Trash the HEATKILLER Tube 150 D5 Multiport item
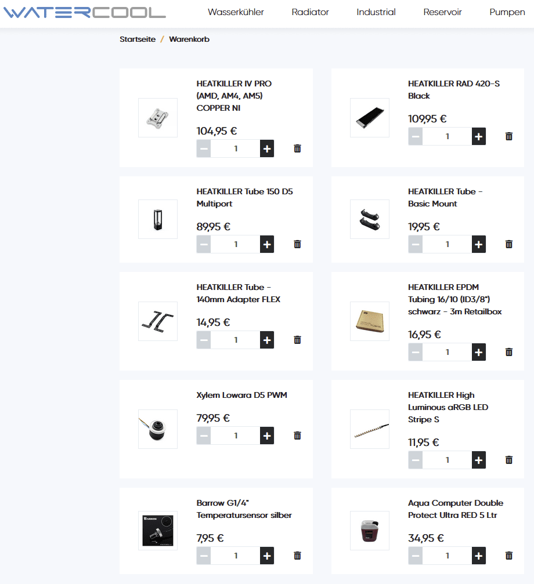Screen dimensions: 534x584 (x=297, y=244)
